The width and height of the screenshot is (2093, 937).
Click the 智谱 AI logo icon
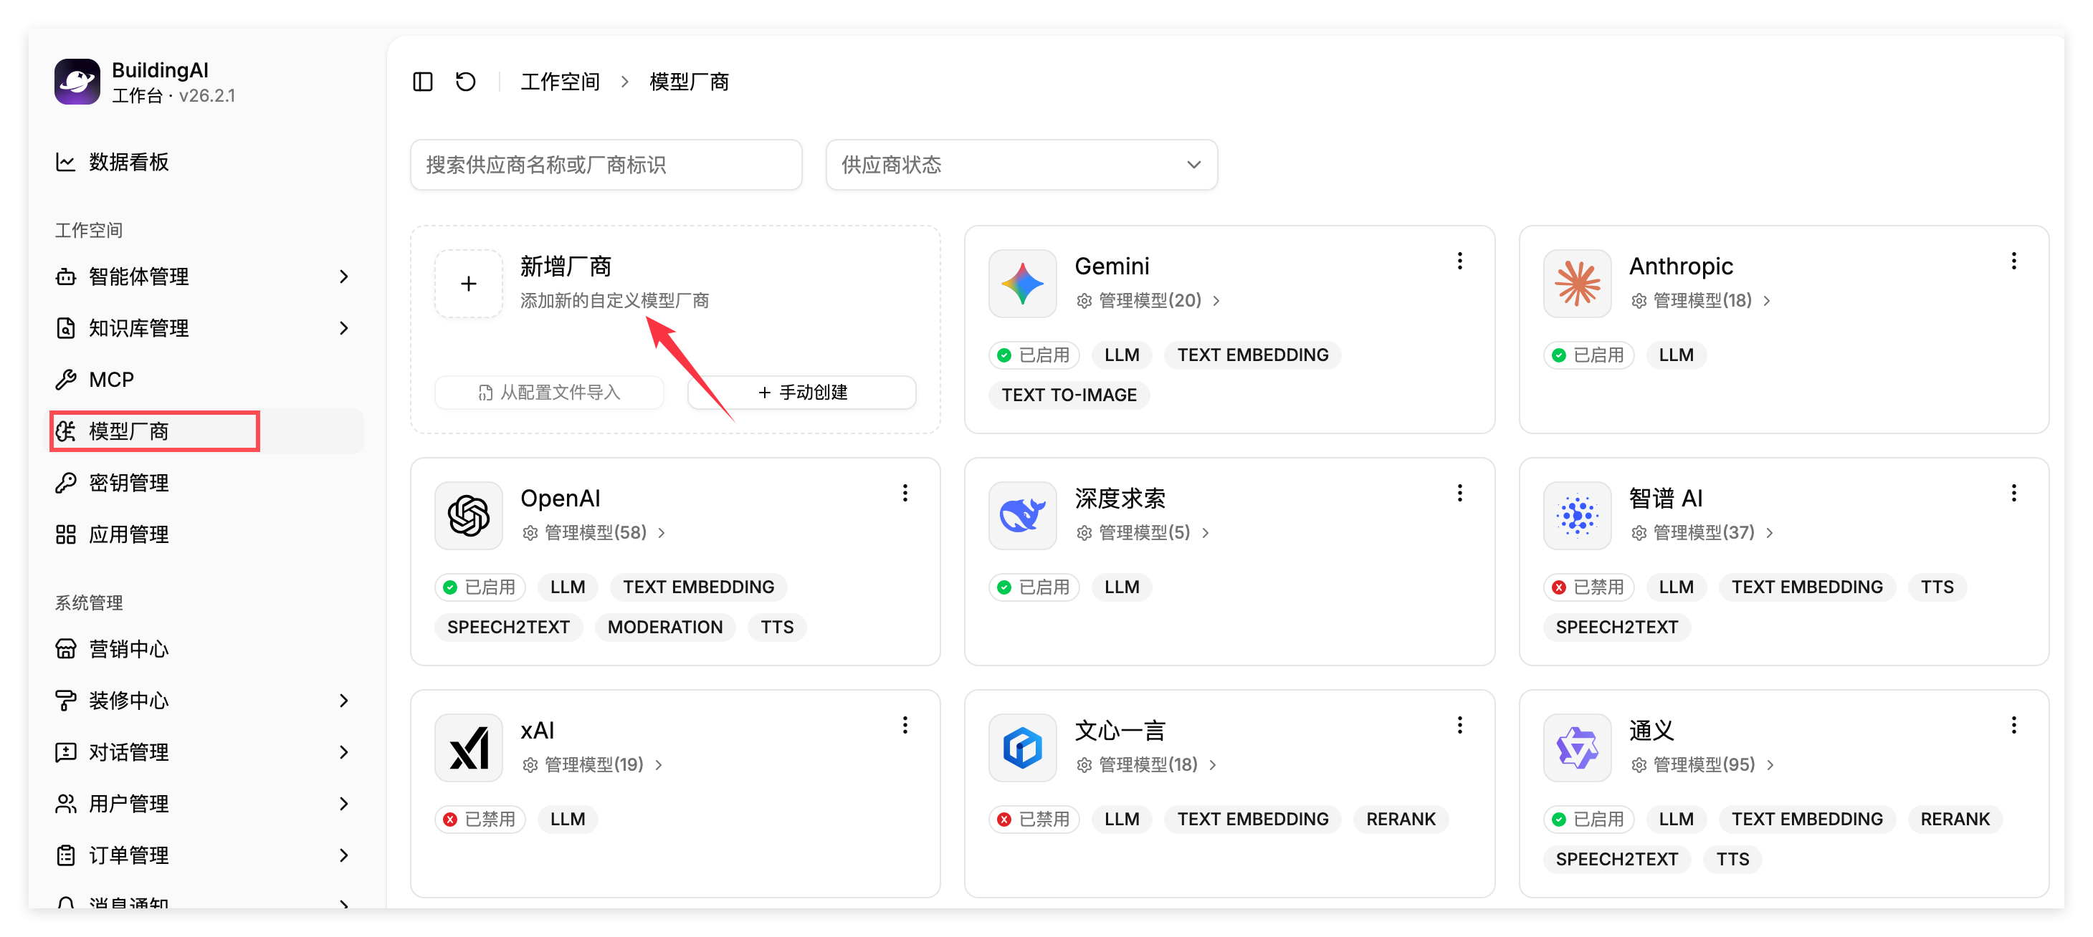[x=1577, y=516]
